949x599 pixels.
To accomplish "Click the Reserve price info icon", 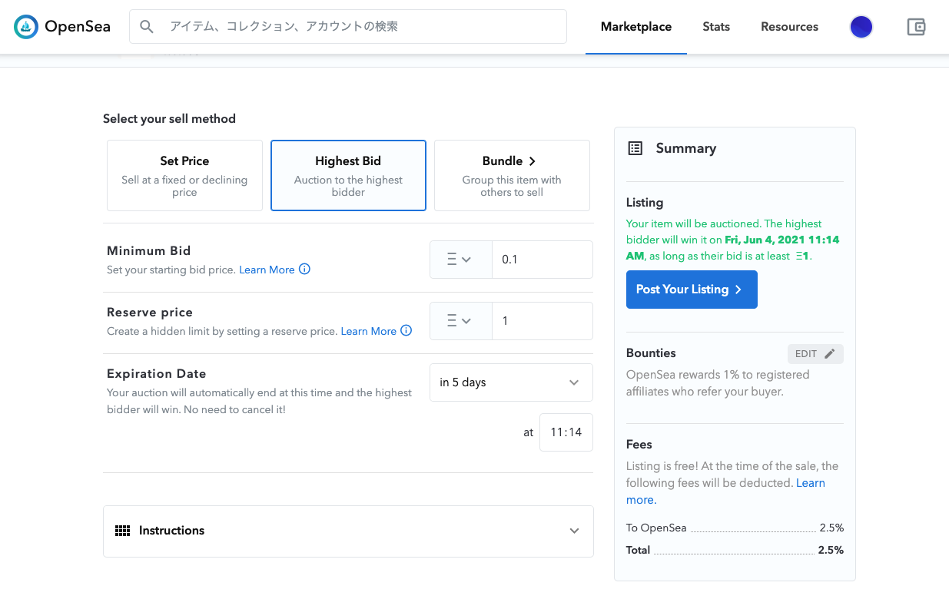I will pyautogui.click(x=406, y=330).
